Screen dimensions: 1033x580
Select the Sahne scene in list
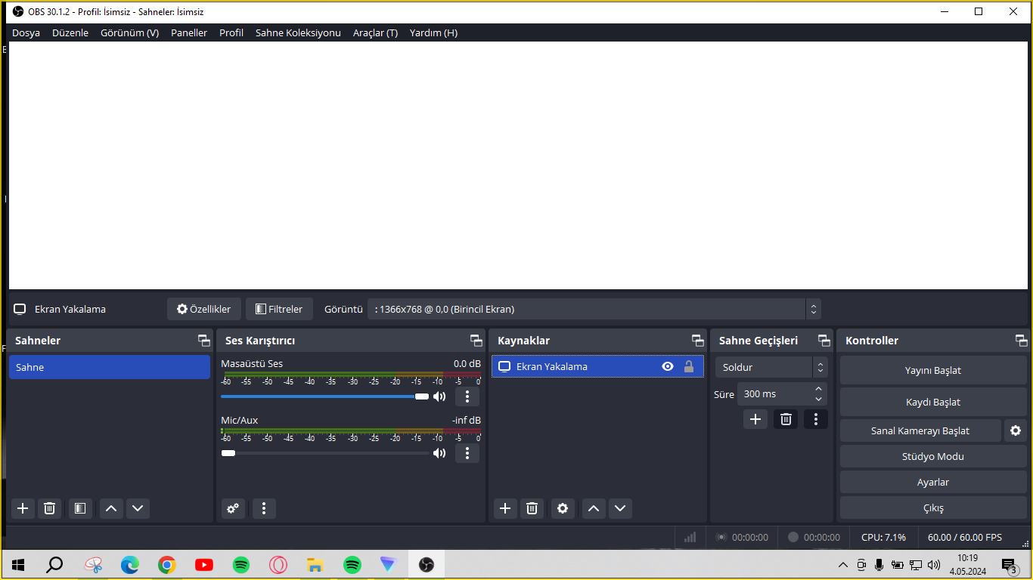tap(110, 367)
